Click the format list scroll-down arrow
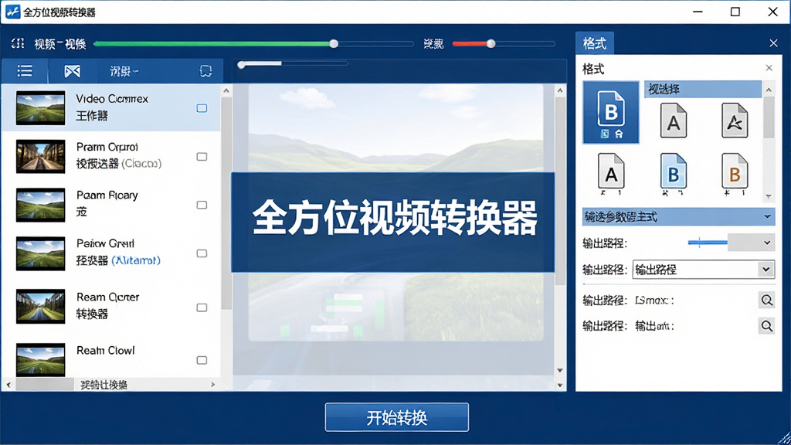The height and width of the screenshot is (445, 791). pos(769,196)
